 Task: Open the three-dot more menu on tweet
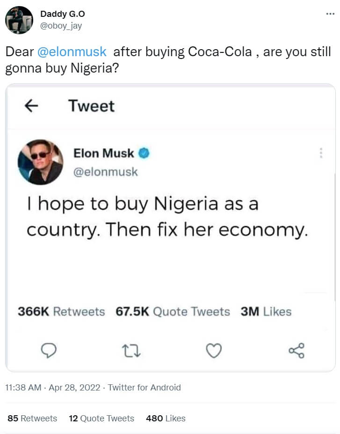[330, 15]
